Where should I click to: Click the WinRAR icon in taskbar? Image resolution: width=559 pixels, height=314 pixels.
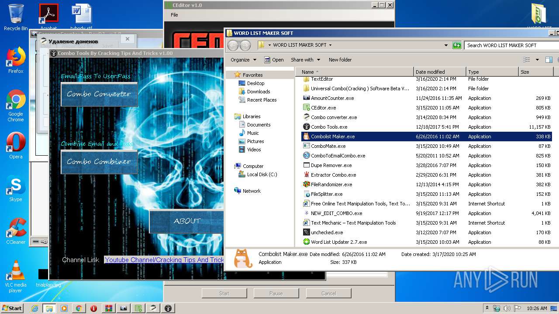(x=108, y=308)
